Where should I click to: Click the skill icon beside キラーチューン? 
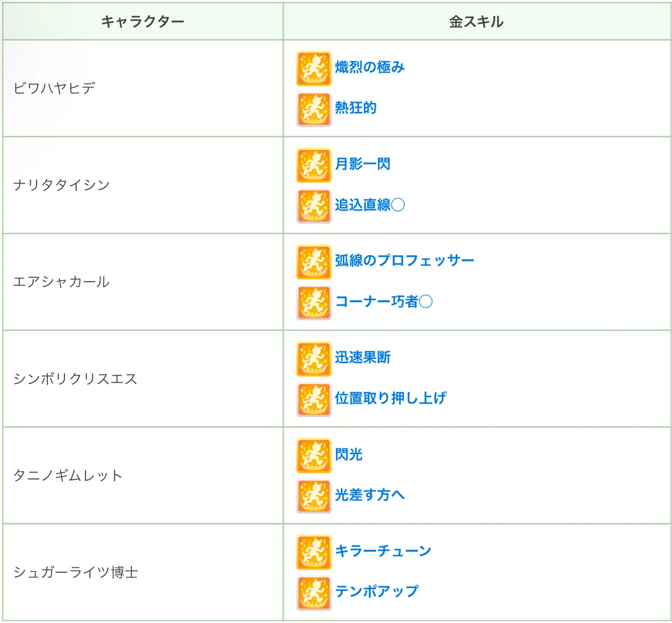[314, 552]
